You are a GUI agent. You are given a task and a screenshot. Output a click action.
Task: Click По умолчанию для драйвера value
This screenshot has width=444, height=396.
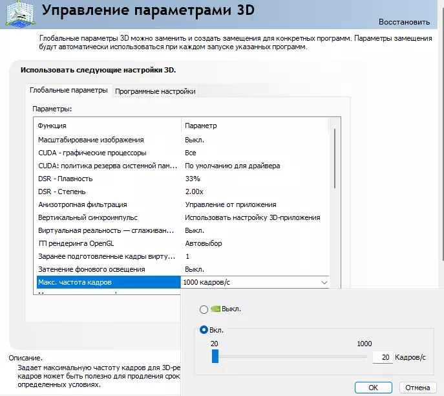[x=233, y=166]
